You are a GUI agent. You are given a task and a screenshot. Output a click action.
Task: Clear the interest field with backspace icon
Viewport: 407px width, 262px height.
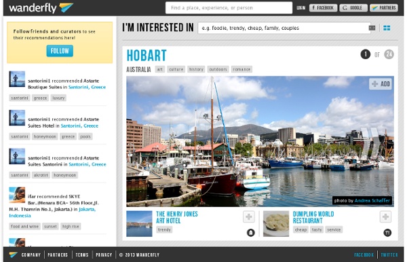[x=372, y=28]
